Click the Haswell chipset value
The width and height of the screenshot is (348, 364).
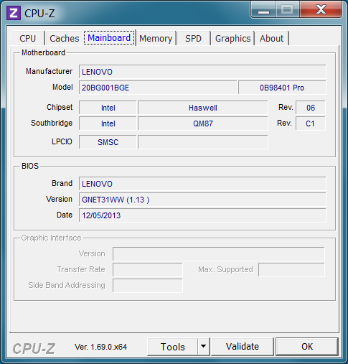[203, 108]
